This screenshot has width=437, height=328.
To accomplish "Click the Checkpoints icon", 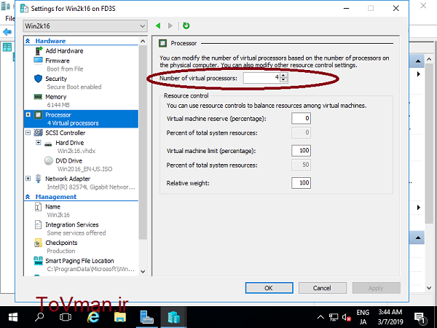I will coord(38,243).
